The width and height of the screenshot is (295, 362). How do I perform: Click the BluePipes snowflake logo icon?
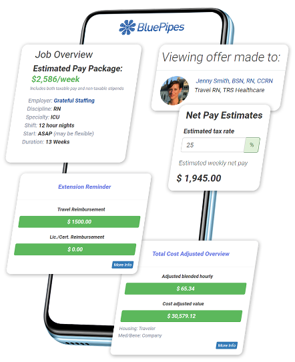tap(127, 27)
